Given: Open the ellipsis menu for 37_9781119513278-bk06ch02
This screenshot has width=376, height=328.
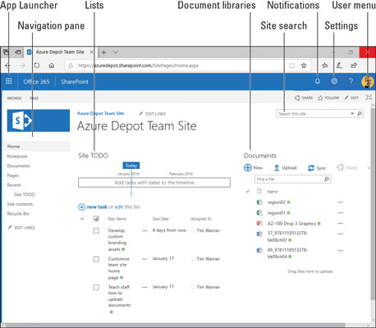Looking at the screenshot, I should [x=341, y=234].
